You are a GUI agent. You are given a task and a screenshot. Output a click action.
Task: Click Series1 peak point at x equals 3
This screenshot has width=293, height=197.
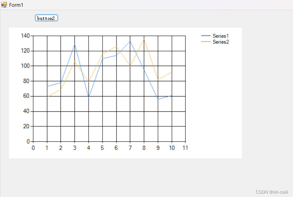[74, 45]
